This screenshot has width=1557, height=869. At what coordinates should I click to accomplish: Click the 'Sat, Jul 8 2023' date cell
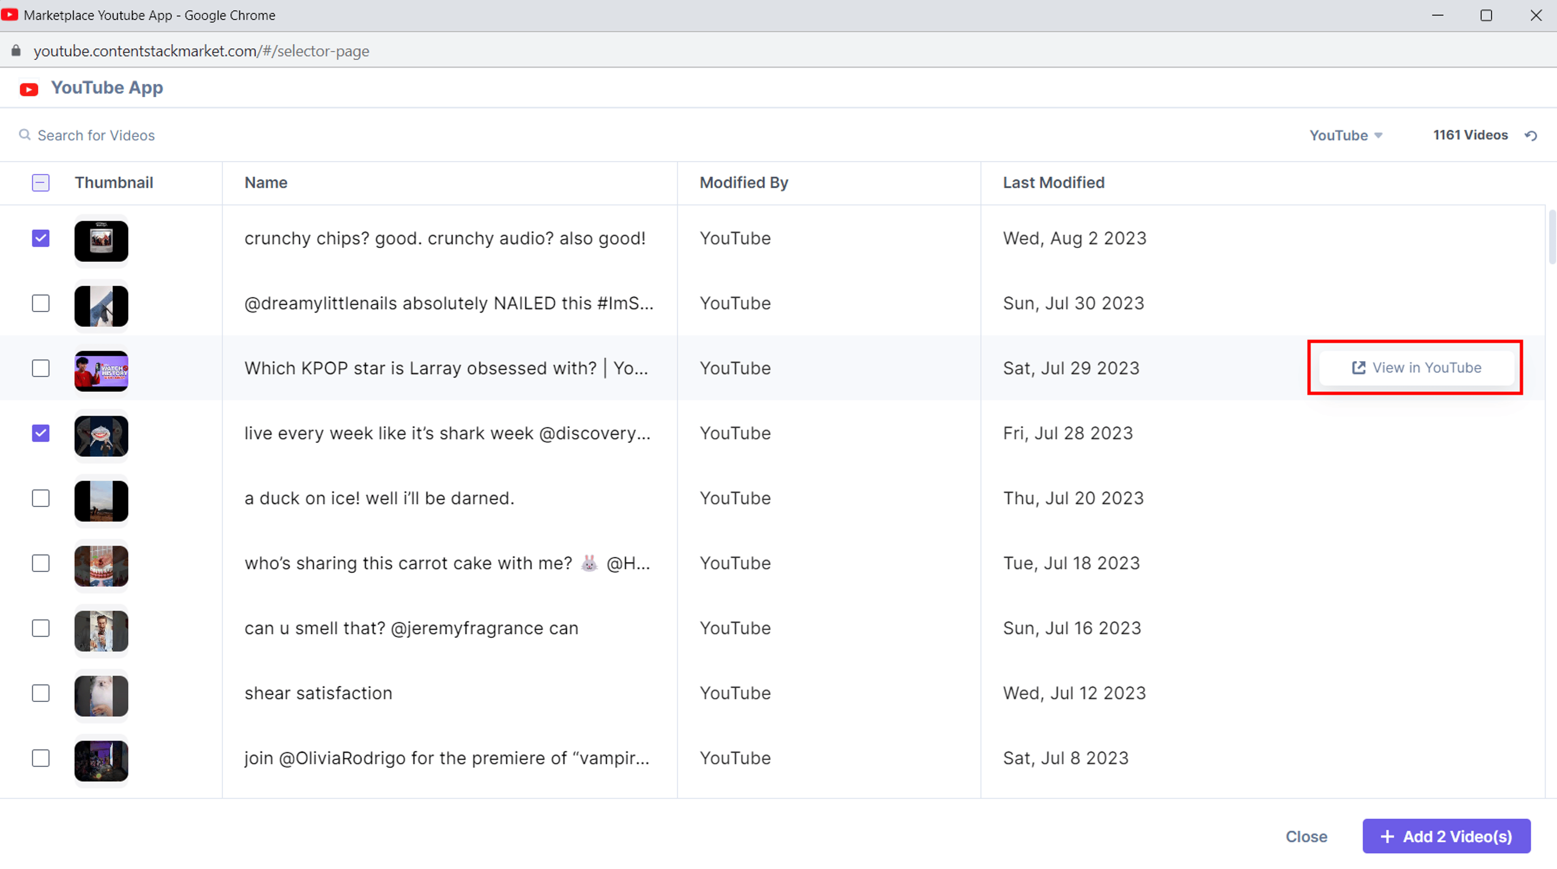point(1066,758)
